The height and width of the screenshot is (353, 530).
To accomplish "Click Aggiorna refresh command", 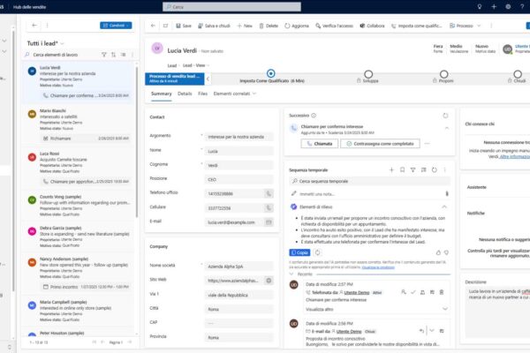I will click(297, 26).
